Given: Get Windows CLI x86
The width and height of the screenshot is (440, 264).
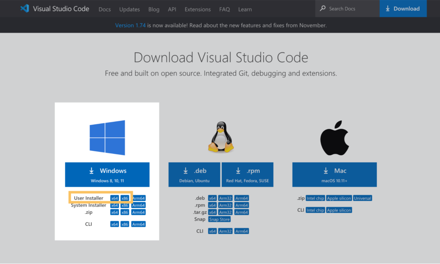Looking at the screenshot, I should point(125,224).
